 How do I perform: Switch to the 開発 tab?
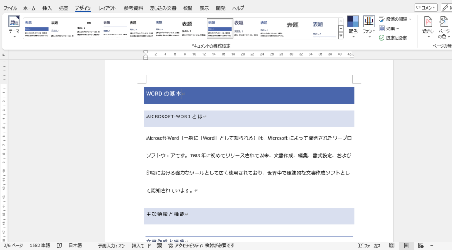(221, 8)
